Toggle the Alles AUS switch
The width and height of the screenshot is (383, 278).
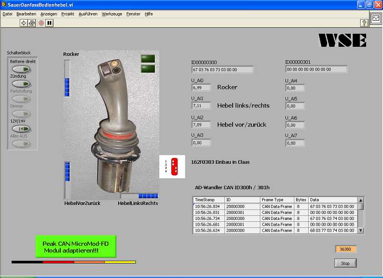coord(21,144)
